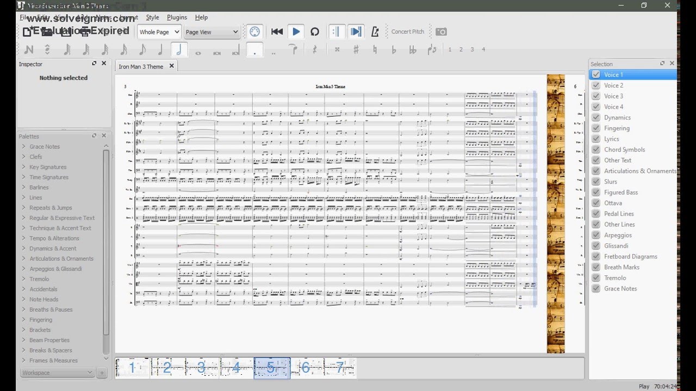The width and height of the screenshot is (696, 391).
Task: Jump to page 7 in navigator
Action: 340,368
